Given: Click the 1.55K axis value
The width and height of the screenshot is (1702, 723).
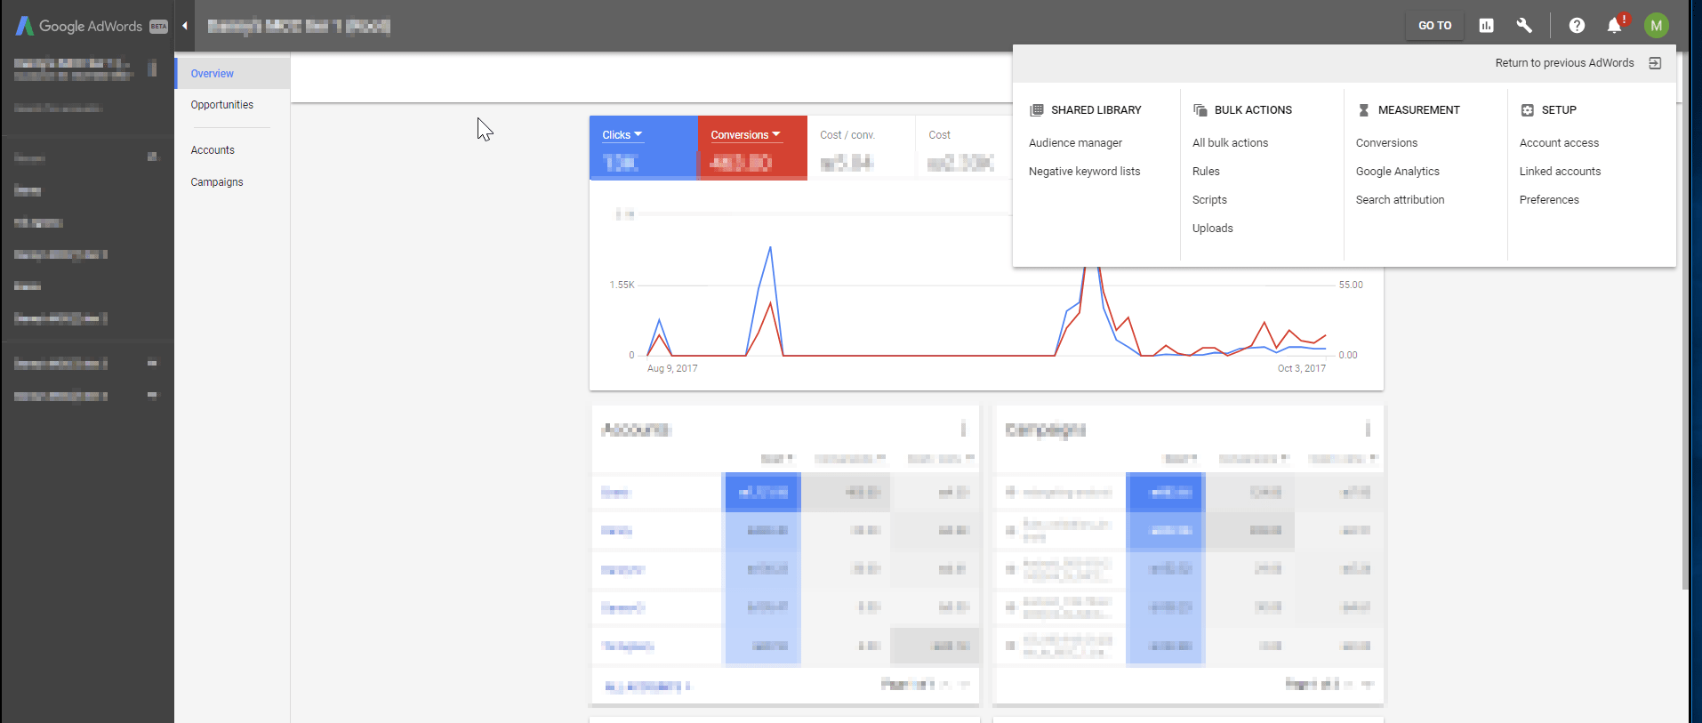Looking at the screenshot, I should click(x=622, y=285).
